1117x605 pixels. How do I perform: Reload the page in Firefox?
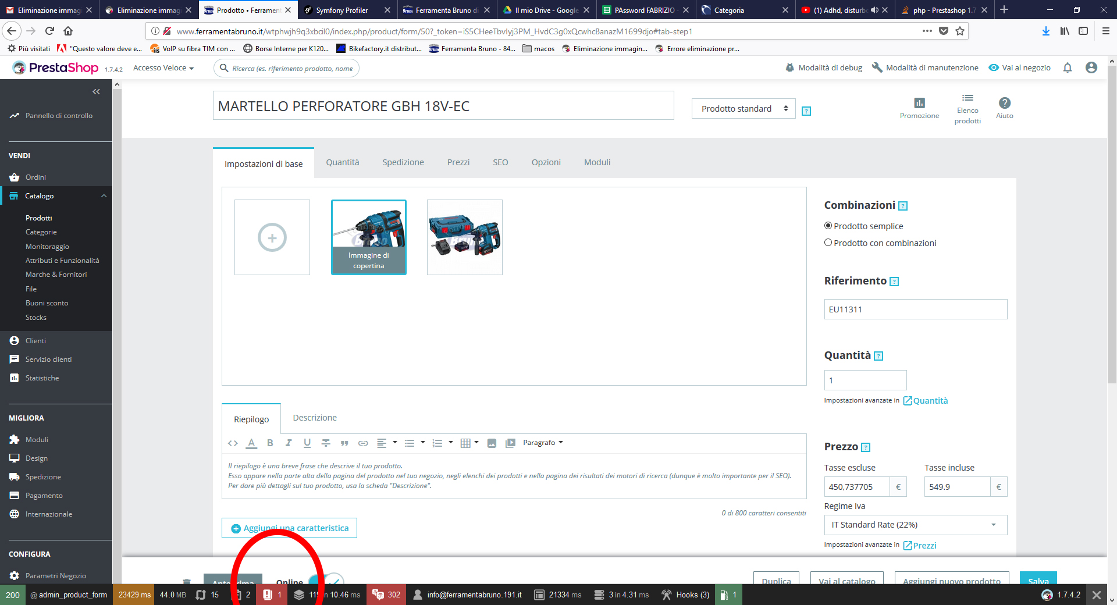click(x=49, y=31)
